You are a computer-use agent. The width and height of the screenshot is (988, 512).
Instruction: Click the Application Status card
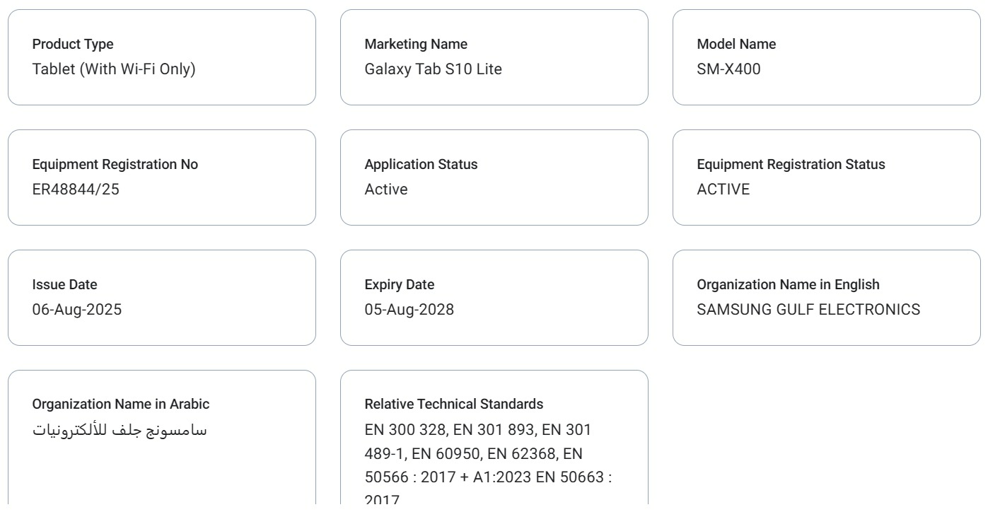click(x=494, y=178)
